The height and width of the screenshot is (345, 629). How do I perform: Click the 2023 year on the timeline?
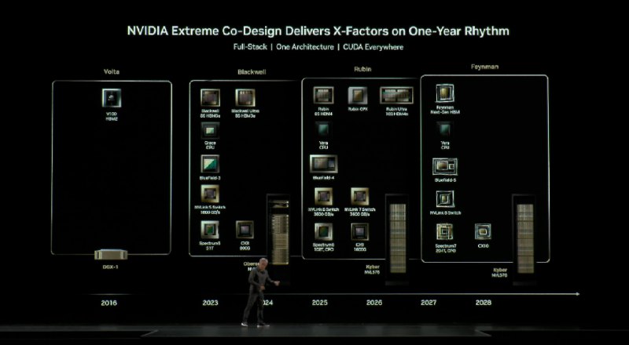point(210,303)
